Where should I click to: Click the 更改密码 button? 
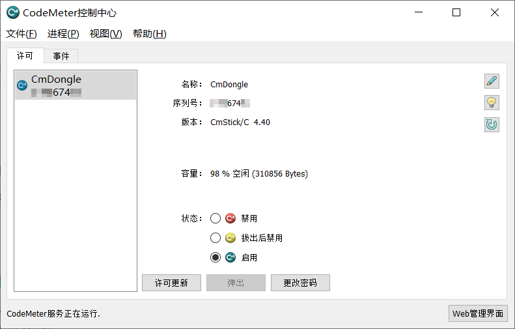[x=300, y=283]
